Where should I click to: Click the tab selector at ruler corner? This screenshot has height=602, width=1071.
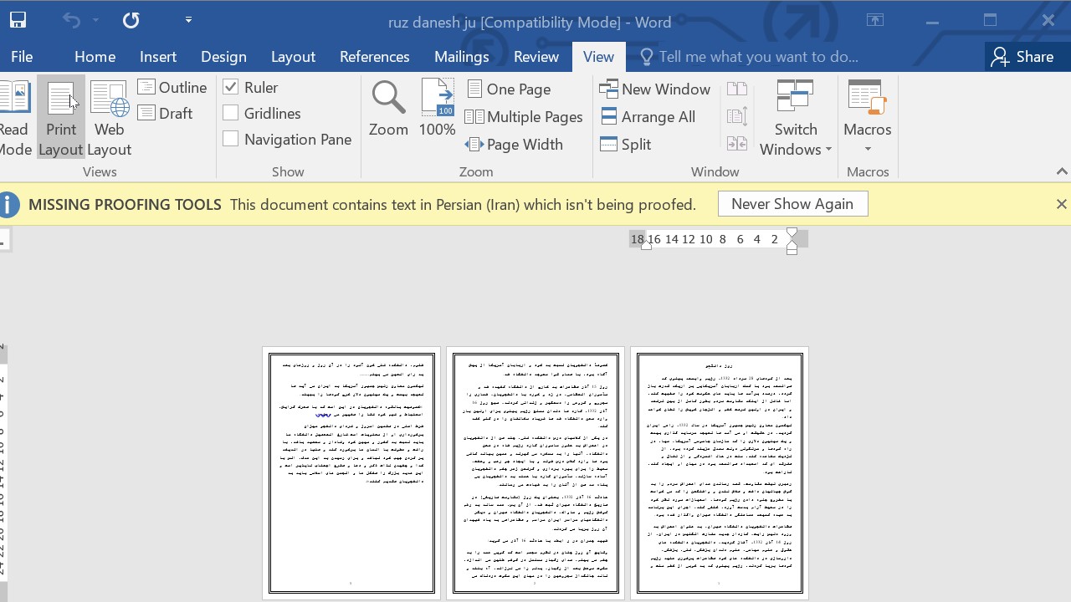[x=3, y=242]
